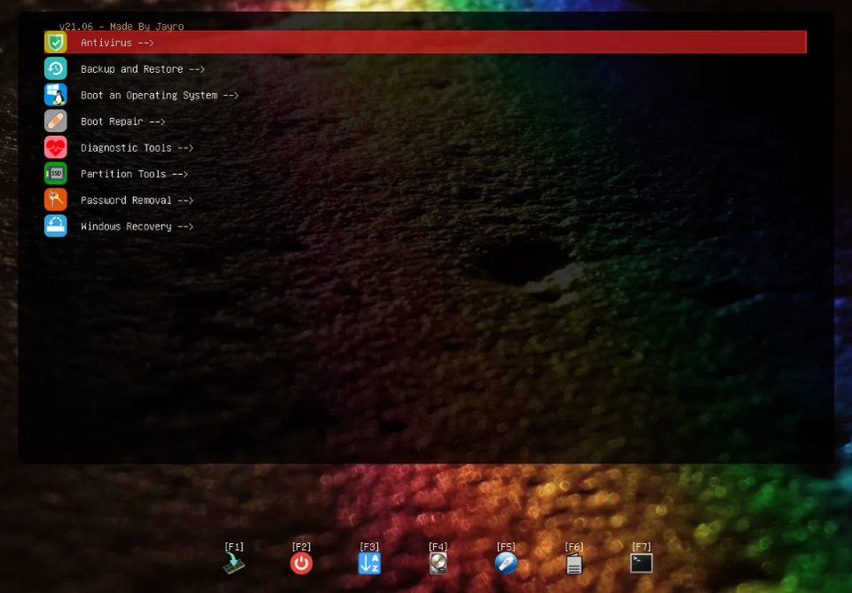Screen dimensions: 852x593
Task: Click the memory module icon under F1
Action: [x=233, y=564]
